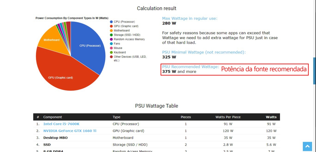
Task: Click the Keyboard legend entry
Action: tap(118, 52)
